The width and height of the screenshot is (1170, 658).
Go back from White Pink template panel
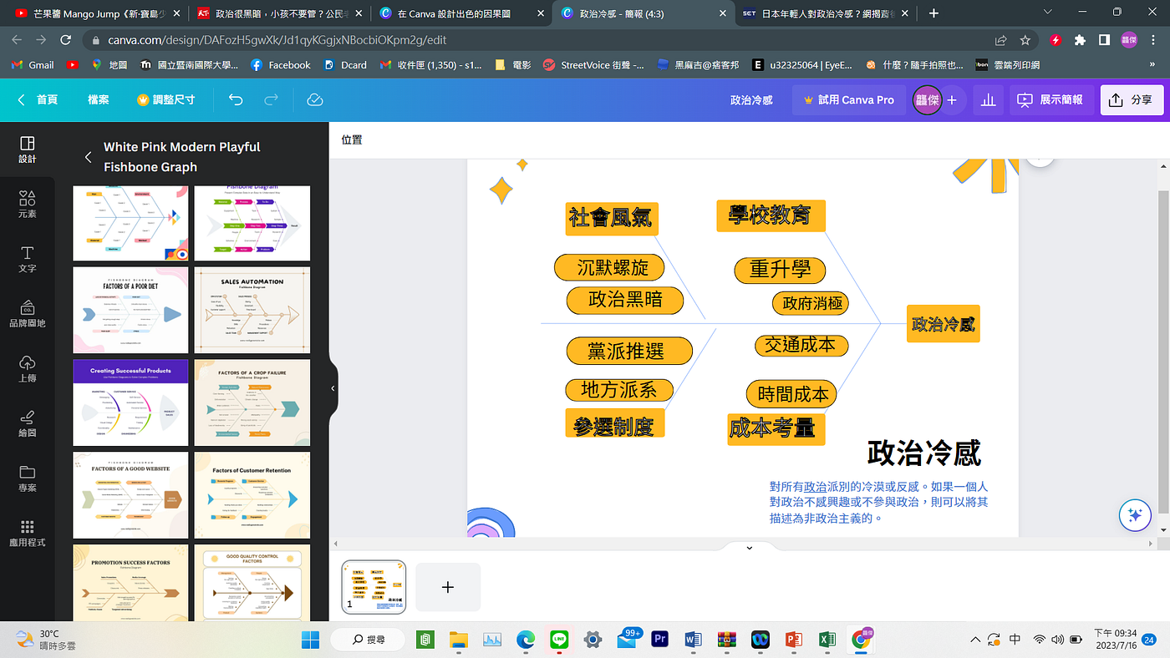(88, 157)
